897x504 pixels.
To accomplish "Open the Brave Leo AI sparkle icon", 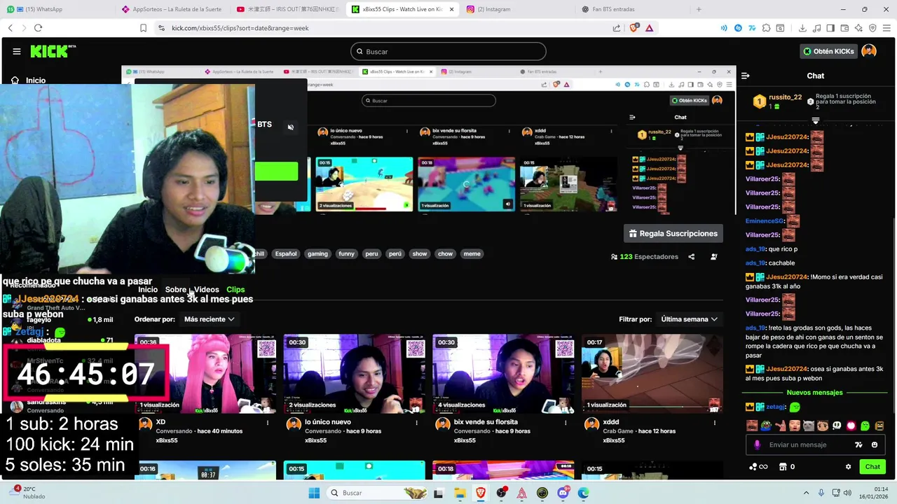I will 858,28.
